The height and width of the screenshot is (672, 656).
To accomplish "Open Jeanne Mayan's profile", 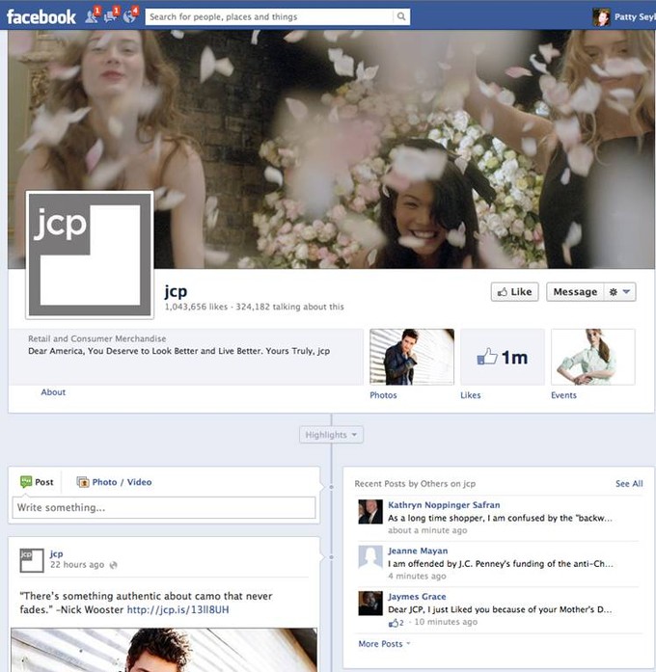I will (418, 551).
